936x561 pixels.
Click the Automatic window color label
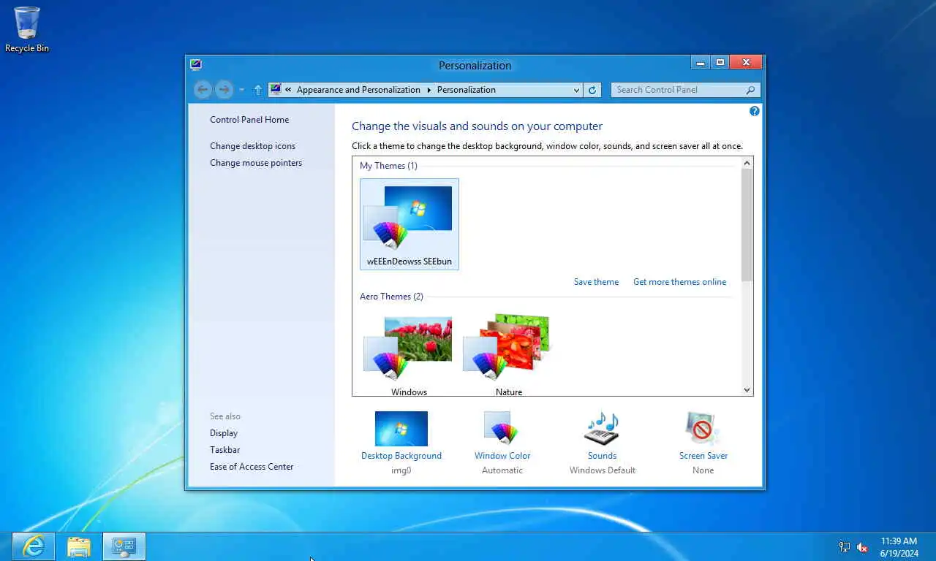[502, 470]
